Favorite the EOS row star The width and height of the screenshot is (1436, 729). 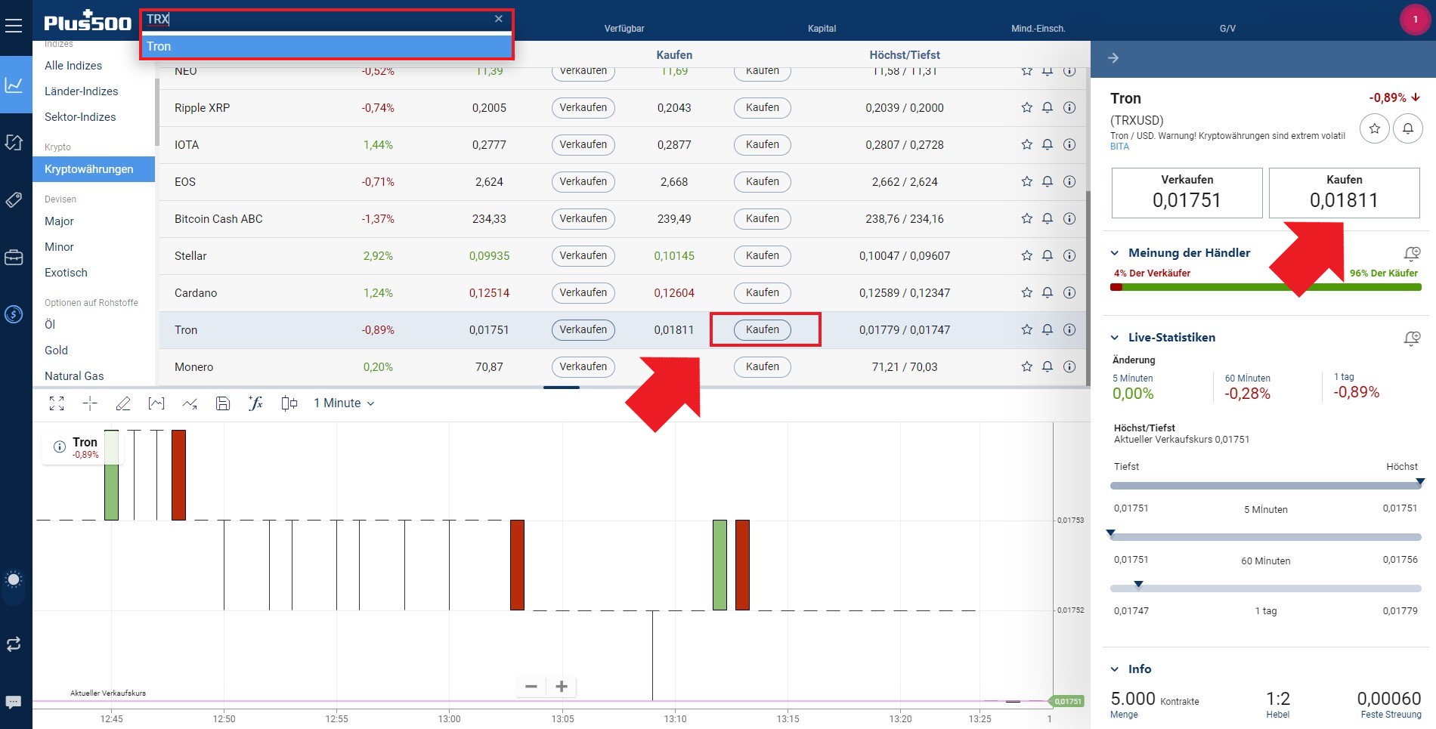[1026, 182]
